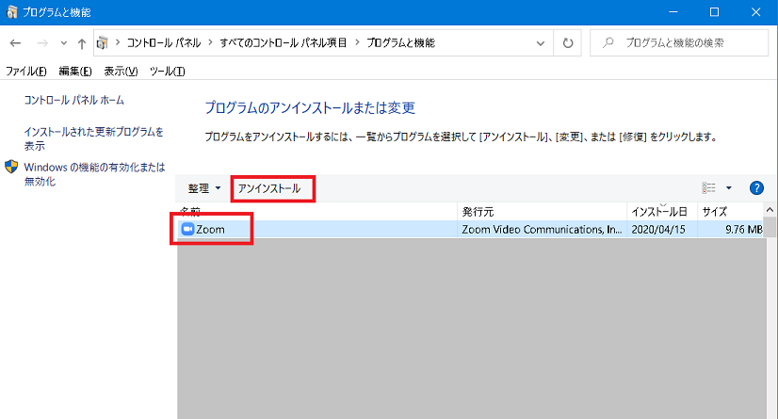Select すべてのコントロール パネル項目 breadcrumb
The image size is (778, 419).
[284, 43]
